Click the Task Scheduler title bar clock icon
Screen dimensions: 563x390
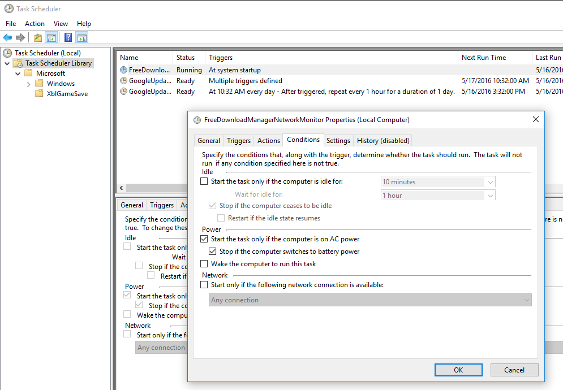click(9, 8)
